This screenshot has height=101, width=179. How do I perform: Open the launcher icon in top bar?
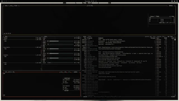[x=2, y=1]
